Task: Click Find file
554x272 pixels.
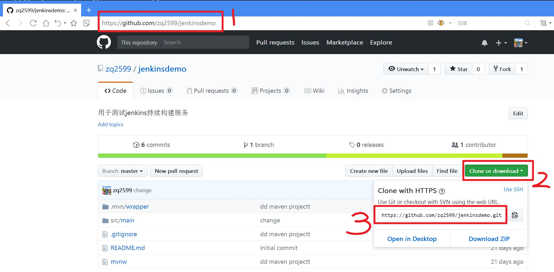Action: coord(447,171)
